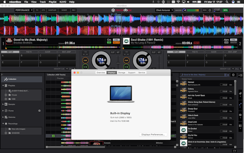Select BEAT JUMP tab on deck 2

click(x=233, y=52)
